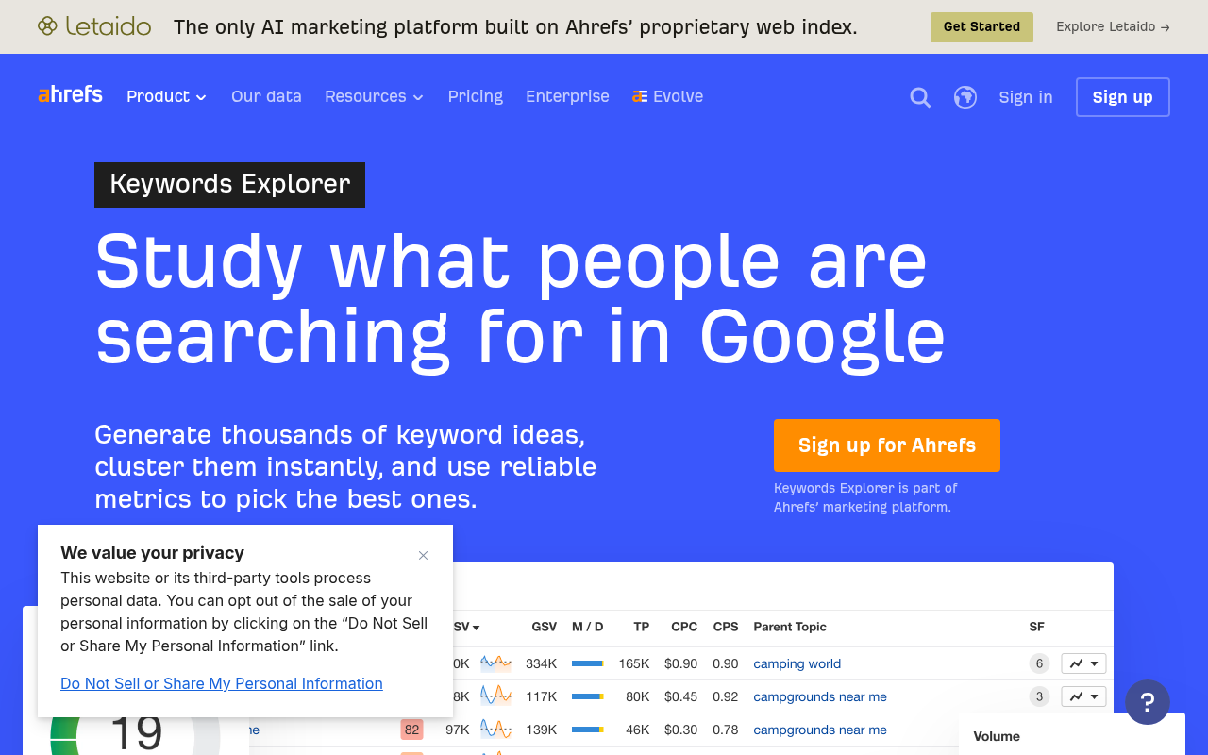Open camping world parent topic

click(797, 663)
